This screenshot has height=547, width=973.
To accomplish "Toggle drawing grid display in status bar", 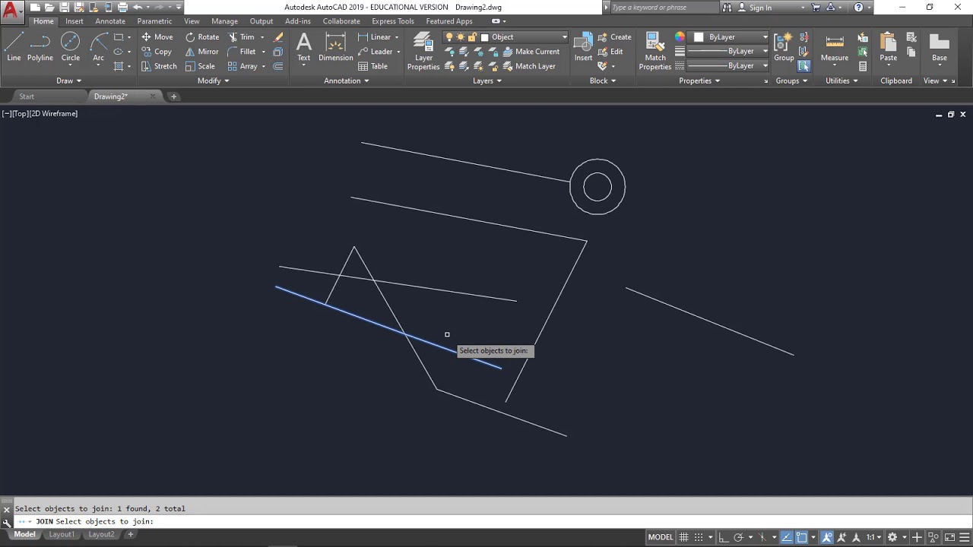I will (x=683, y=537).
